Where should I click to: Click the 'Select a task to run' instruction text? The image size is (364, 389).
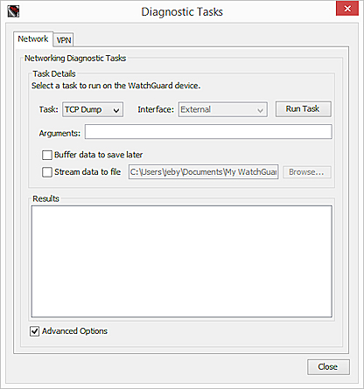click(x=115, y=86)
